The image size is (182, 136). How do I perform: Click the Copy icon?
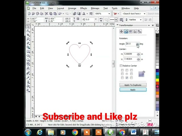[51, 14]
